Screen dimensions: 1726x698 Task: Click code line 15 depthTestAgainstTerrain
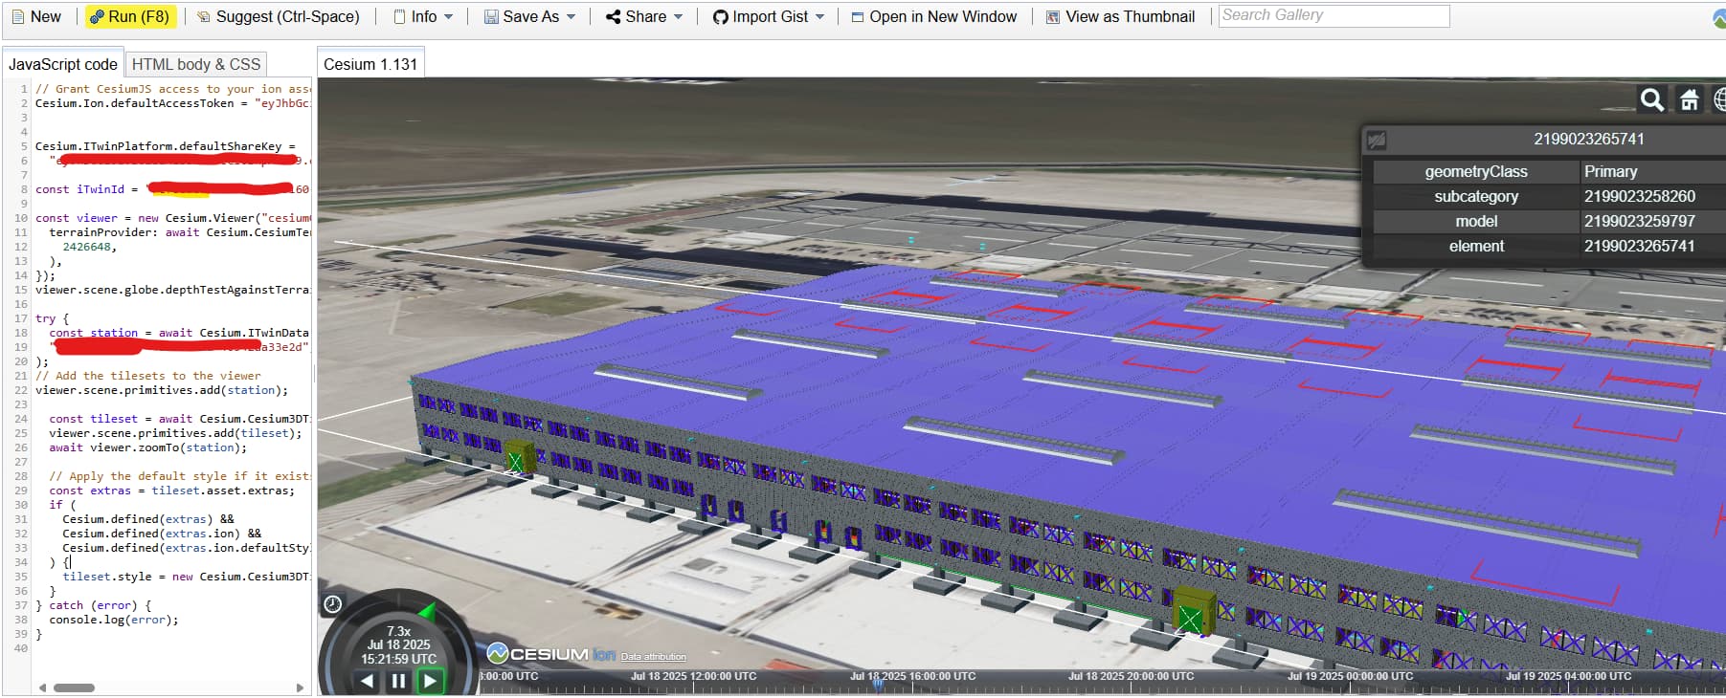click(172, 290)
